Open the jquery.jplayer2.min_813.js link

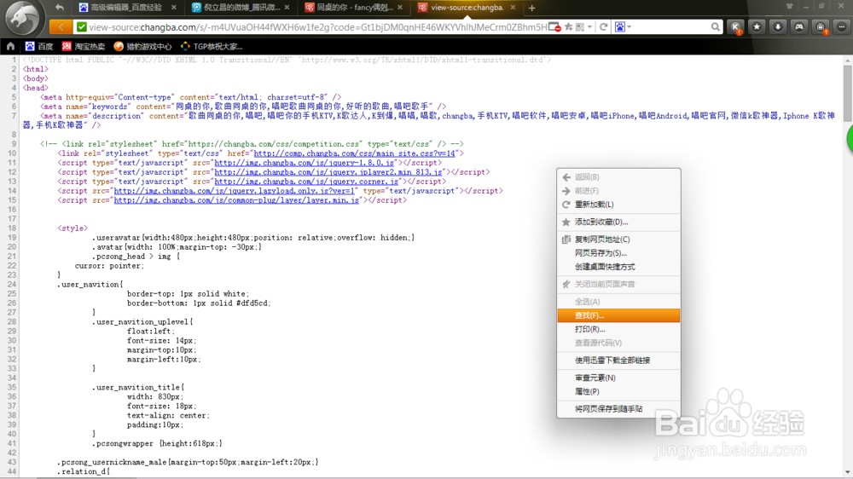point(328,172)
